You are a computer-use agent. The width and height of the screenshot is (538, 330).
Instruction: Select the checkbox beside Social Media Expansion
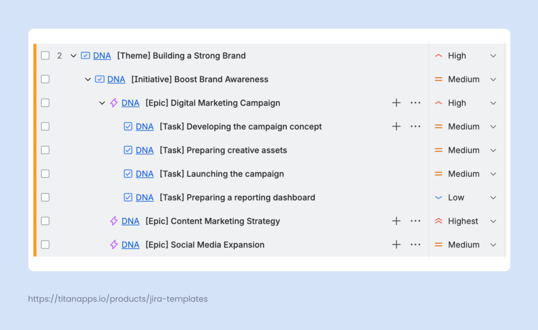coord(45,244)
